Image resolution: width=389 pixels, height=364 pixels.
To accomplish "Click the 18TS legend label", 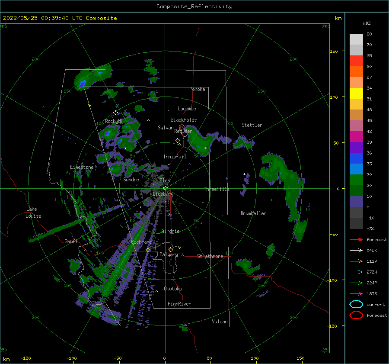I will coord(372,294).
